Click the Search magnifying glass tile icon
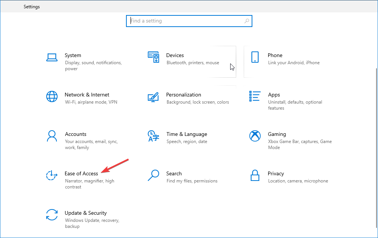The width and height of the screenshot is (378, 238). point(153,175)
